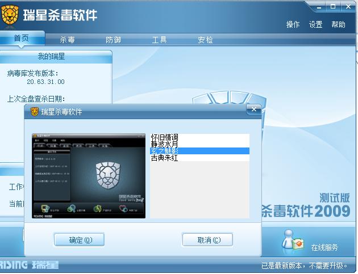The height and width of the screenshot is (274, 358).
Task: Click the lion icon in the skin dialog title
Action: [35, 112]
